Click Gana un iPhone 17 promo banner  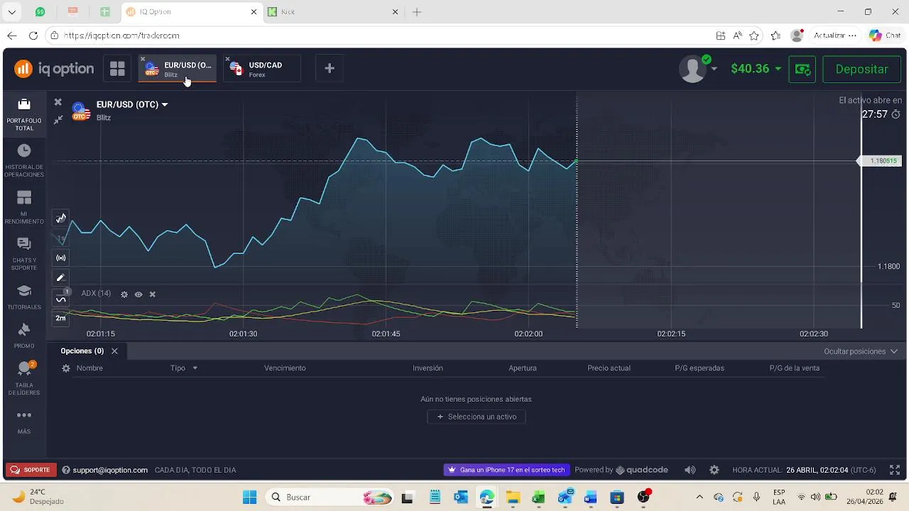[x=507, y=470]
